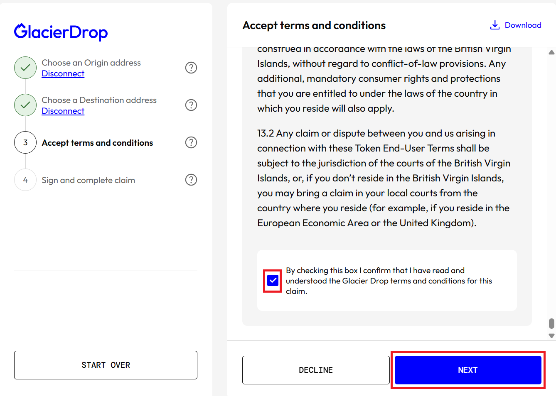
Task: Disconnect the Destination address
Action: click(63, 111)
